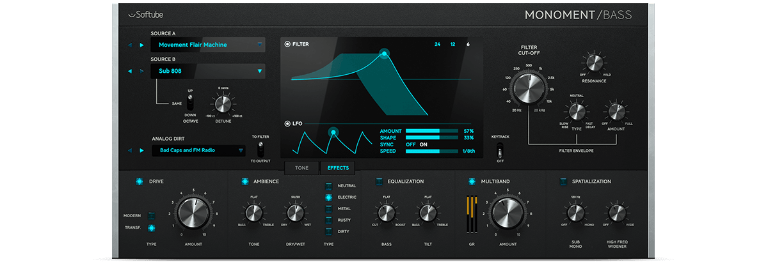Click the MONOMENT/BASS title
Screen dimensions: 768x276
pos(578,15)
